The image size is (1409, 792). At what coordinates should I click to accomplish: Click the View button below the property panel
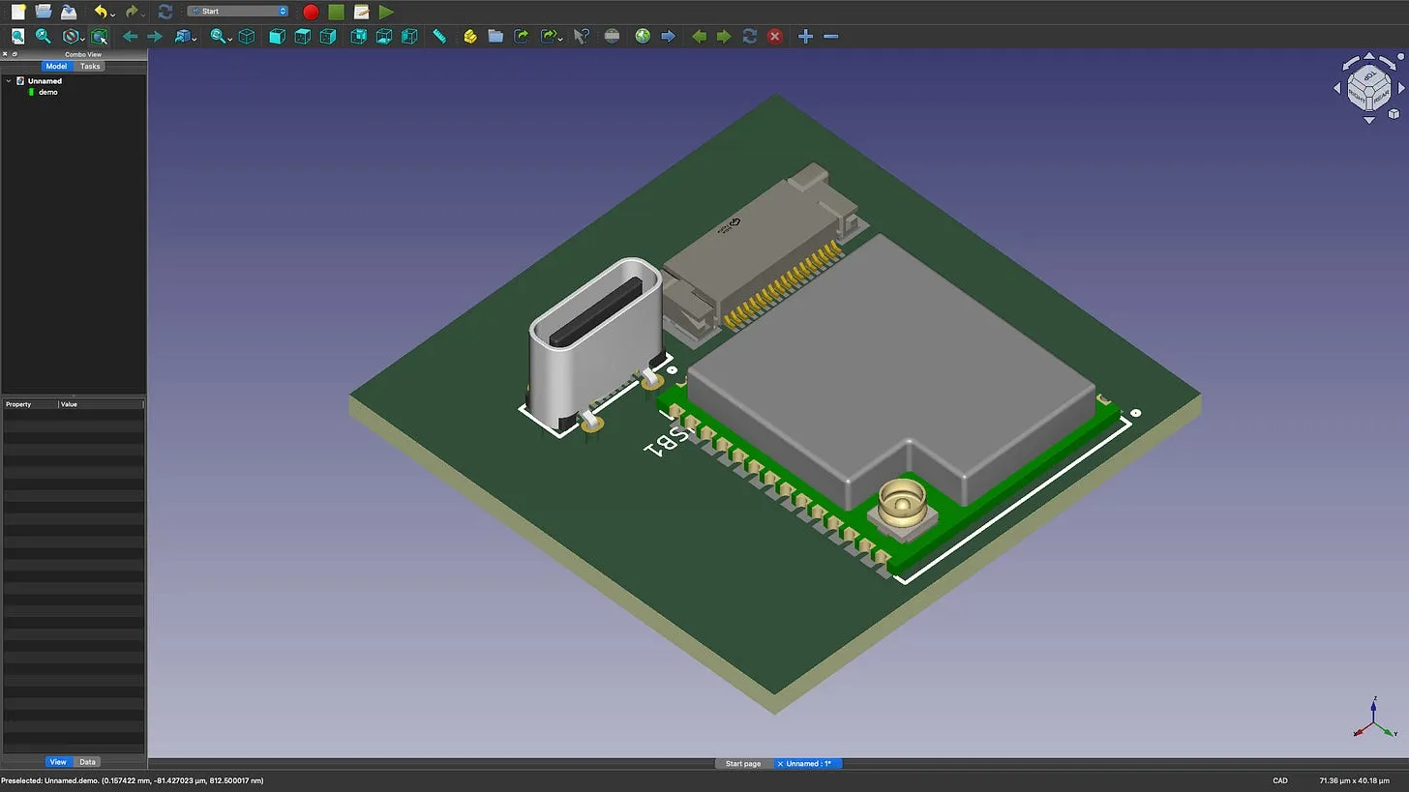(58, 761)
